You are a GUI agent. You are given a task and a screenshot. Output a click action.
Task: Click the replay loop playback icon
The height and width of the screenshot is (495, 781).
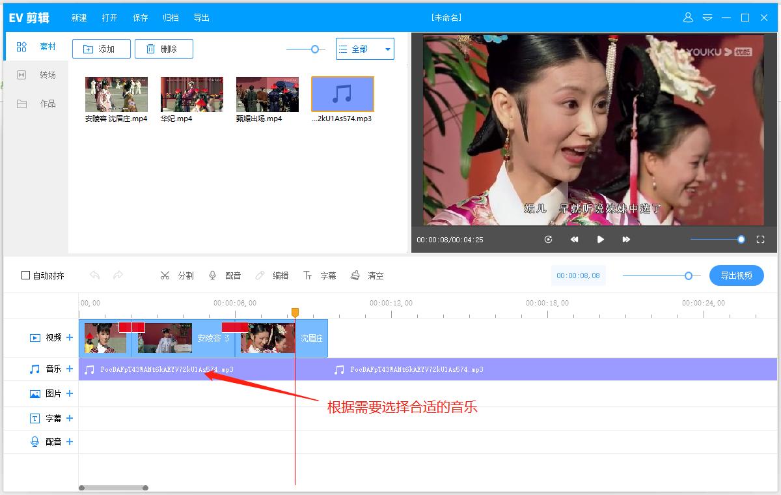[548, 240]
